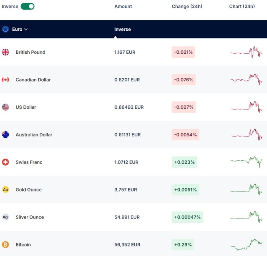Click the Change (24h) column header
This screenshot has width=267, height=256.
coord(187,7)
